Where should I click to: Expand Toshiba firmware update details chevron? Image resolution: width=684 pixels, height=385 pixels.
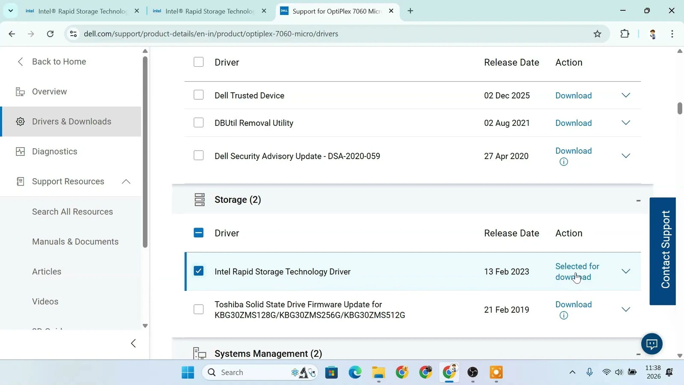point(625,309)
